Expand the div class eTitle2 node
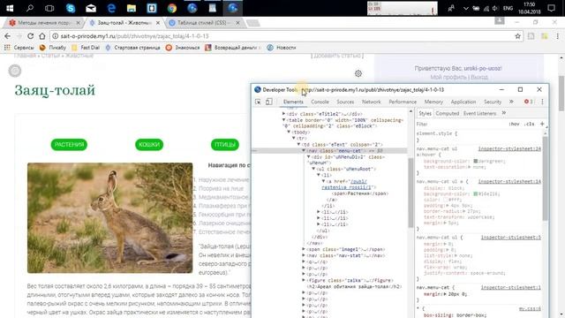This screenshot has height=318, width=565. pos(283,114)
